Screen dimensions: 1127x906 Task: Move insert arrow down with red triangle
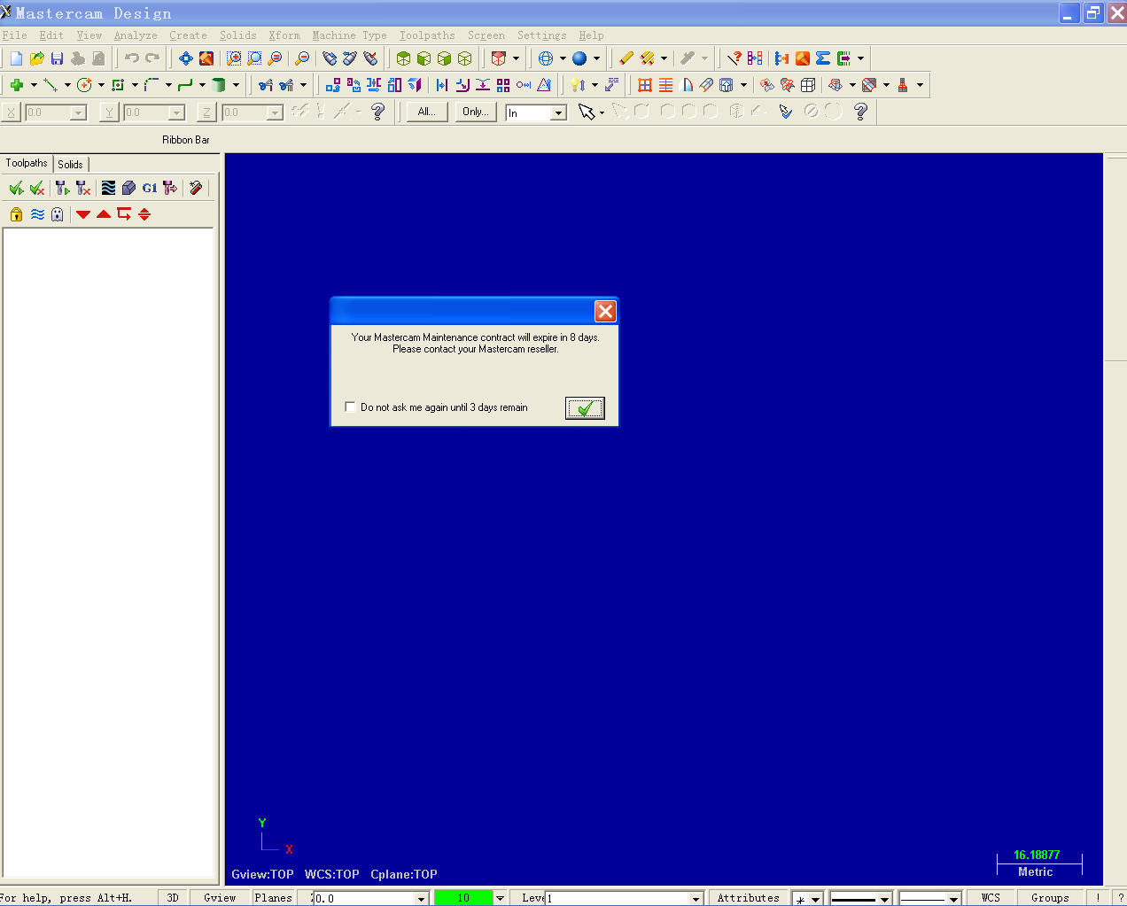click(x=83, y=214)
